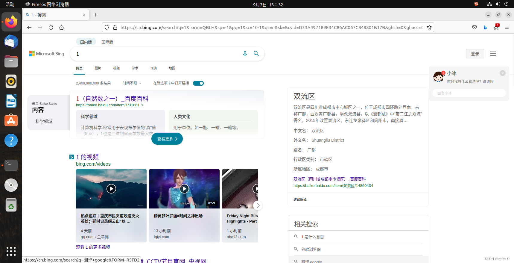Reload the current page
Viewport: 514px width, 263px height.
point(51,28)
